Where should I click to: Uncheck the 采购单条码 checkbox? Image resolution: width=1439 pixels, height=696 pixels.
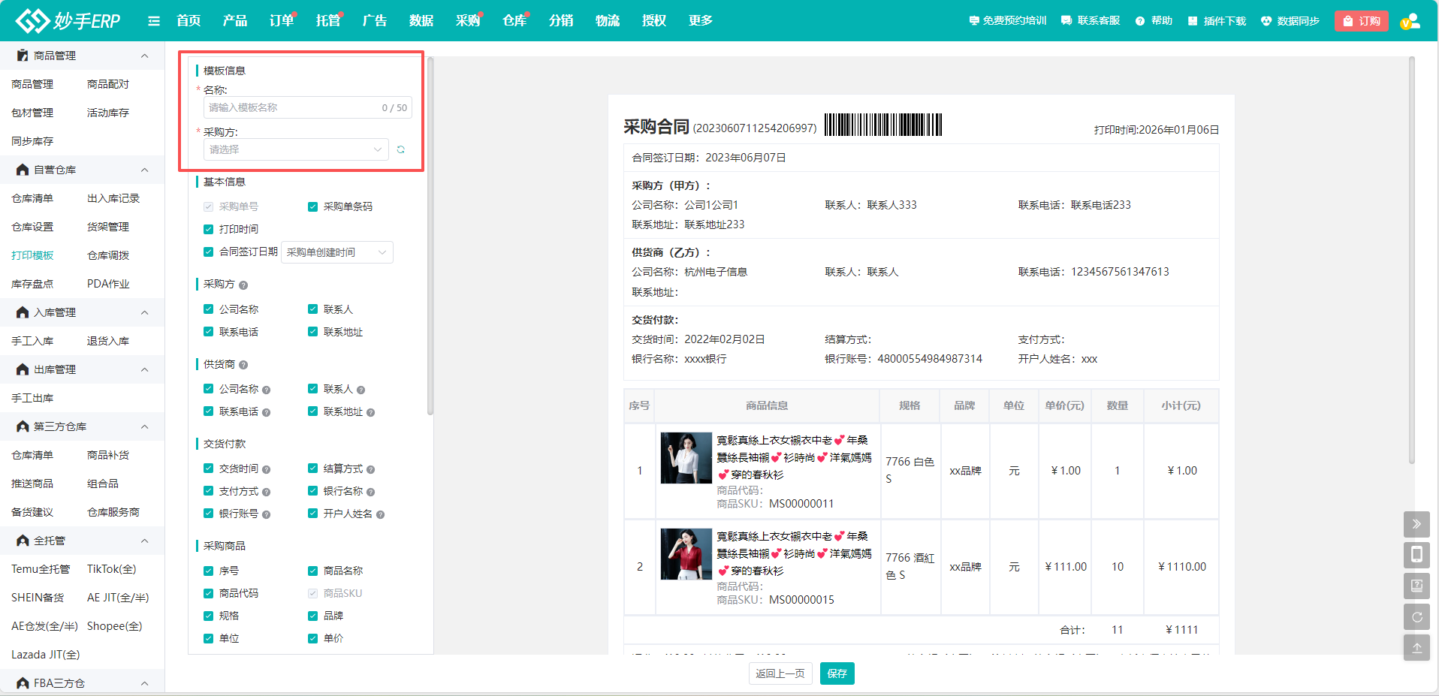(x=313, y=206)
